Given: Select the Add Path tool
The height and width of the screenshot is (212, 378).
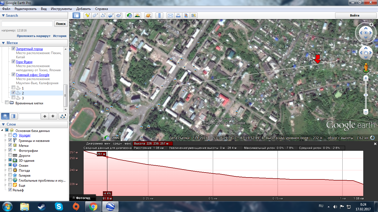Looking at the screenshot, I should [103, 15].
